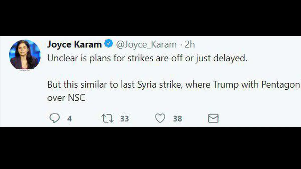
Task: Click the blue verified badge
Action: [108, 44]
